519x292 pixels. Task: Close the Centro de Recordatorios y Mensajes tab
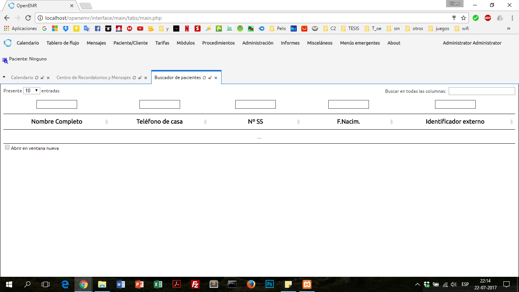click(x=146, y=78)
